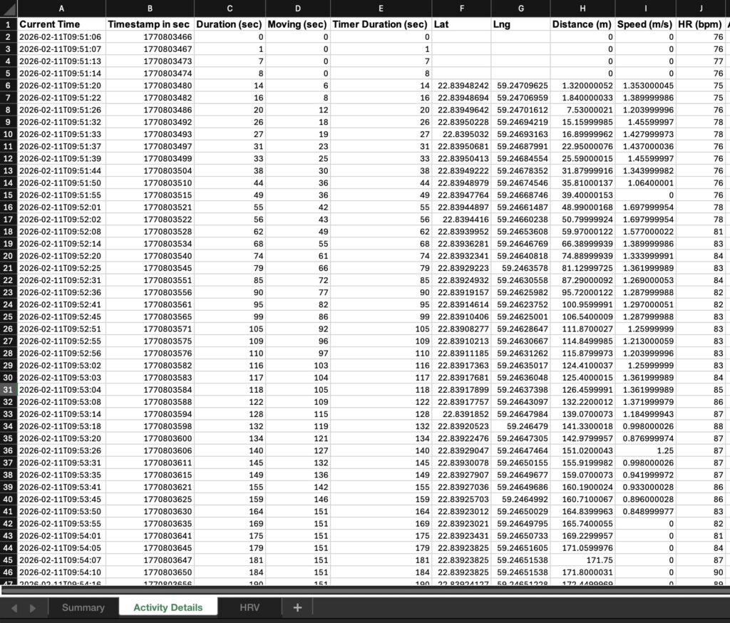Select the Distance cell showing 171.75
Image resolution: width=730 pixels, height=623 pixels.
coord(582,560)
